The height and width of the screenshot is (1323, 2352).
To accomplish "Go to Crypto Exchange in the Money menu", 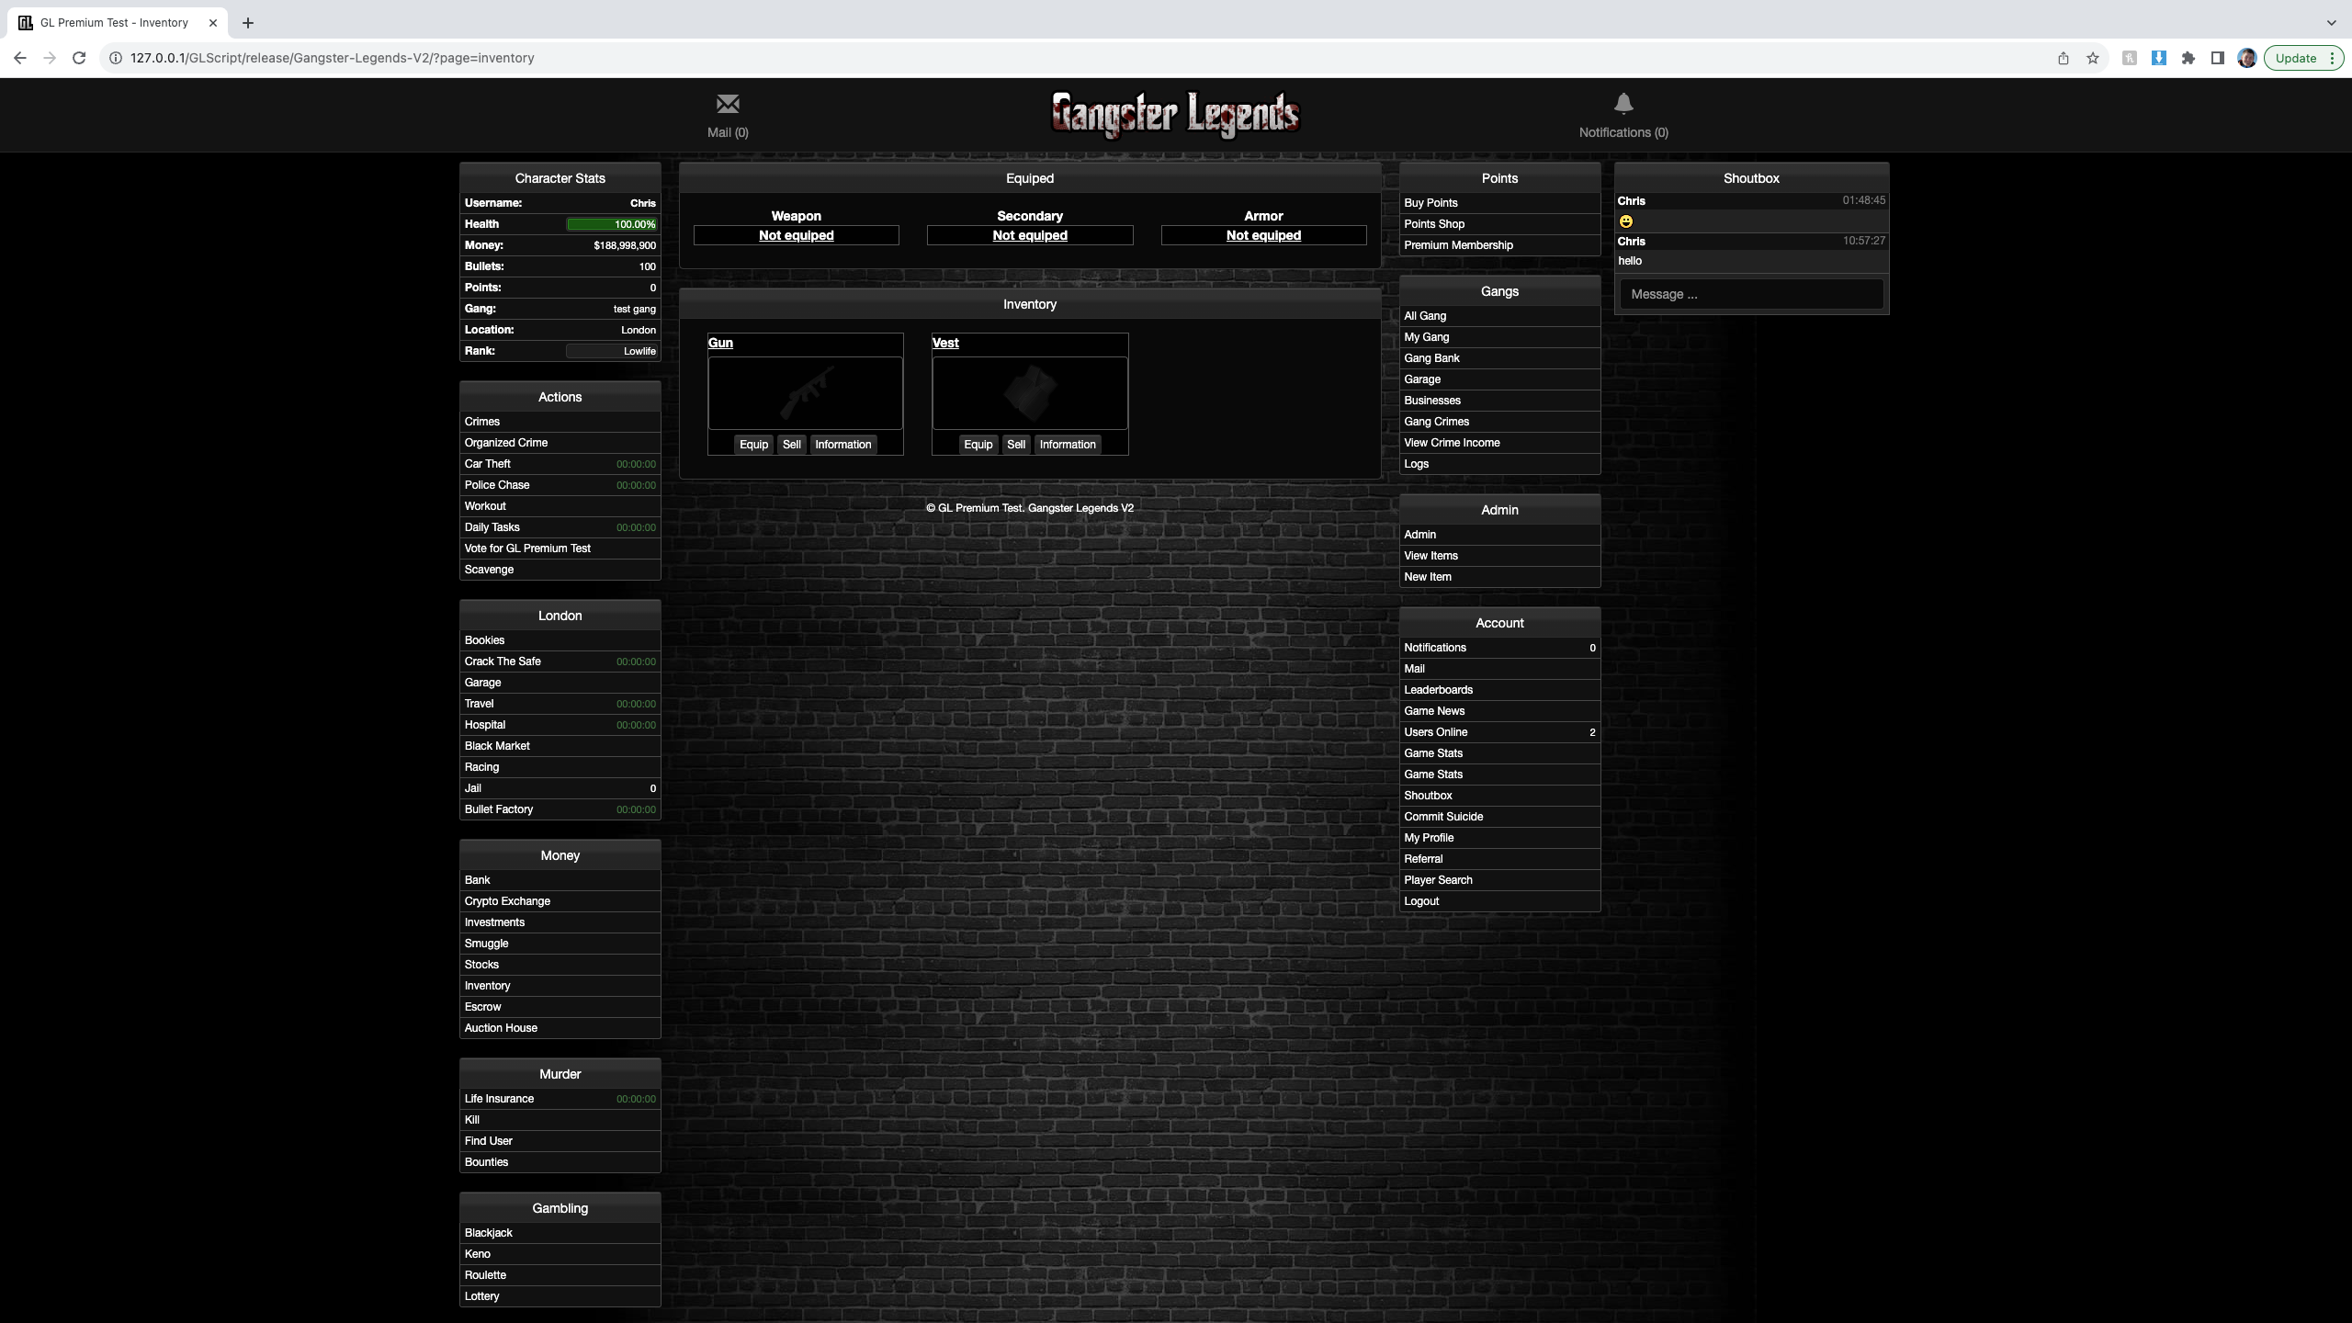I will (x=507, y=901).
